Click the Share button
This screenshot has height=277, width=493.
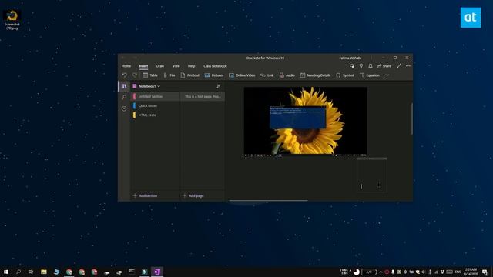click(384, 66)
